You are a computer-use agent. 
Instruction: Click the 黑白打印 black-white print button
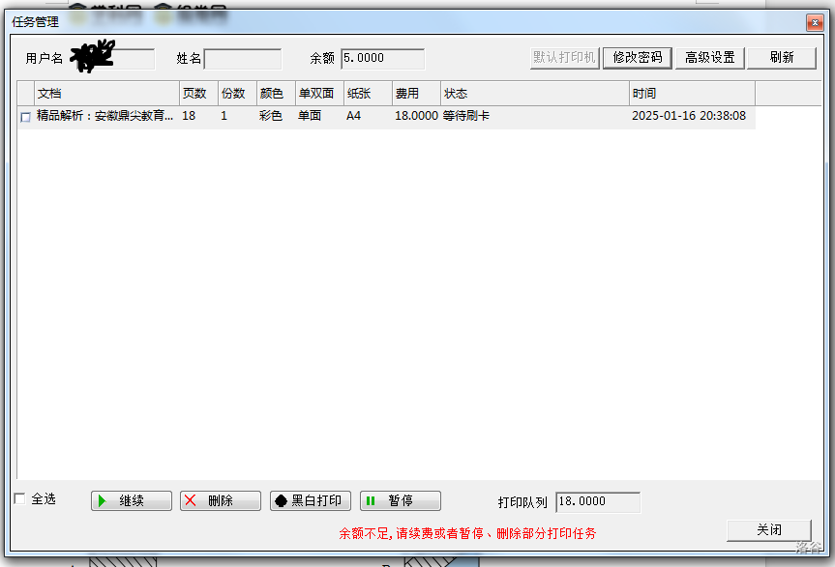pyautogui.click(x=310, y=501)
